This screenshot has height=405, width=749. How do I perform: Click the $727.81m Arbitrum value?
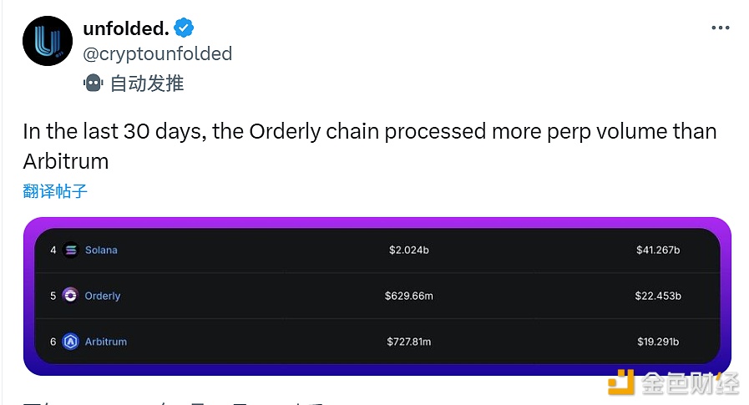[x=409, y=342]
